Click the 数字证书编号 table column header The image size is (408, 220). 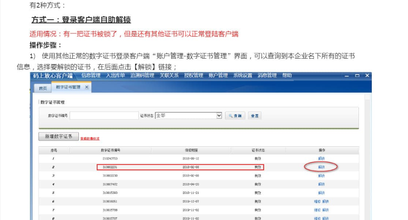click(110, 150)
